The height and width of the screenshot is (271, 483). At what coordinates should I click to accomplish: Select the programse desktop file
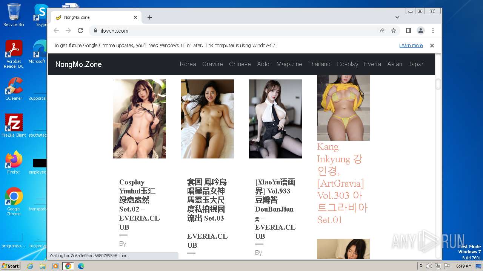tap(14, 241)
